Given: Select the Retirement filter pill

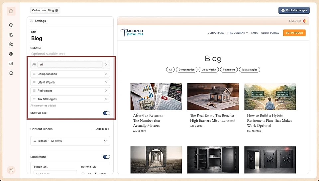Looking at the screenshot, I should [x=229, y=70].
